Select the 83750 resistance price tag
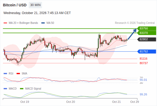 pyautogui.click(x=147, y=28)
